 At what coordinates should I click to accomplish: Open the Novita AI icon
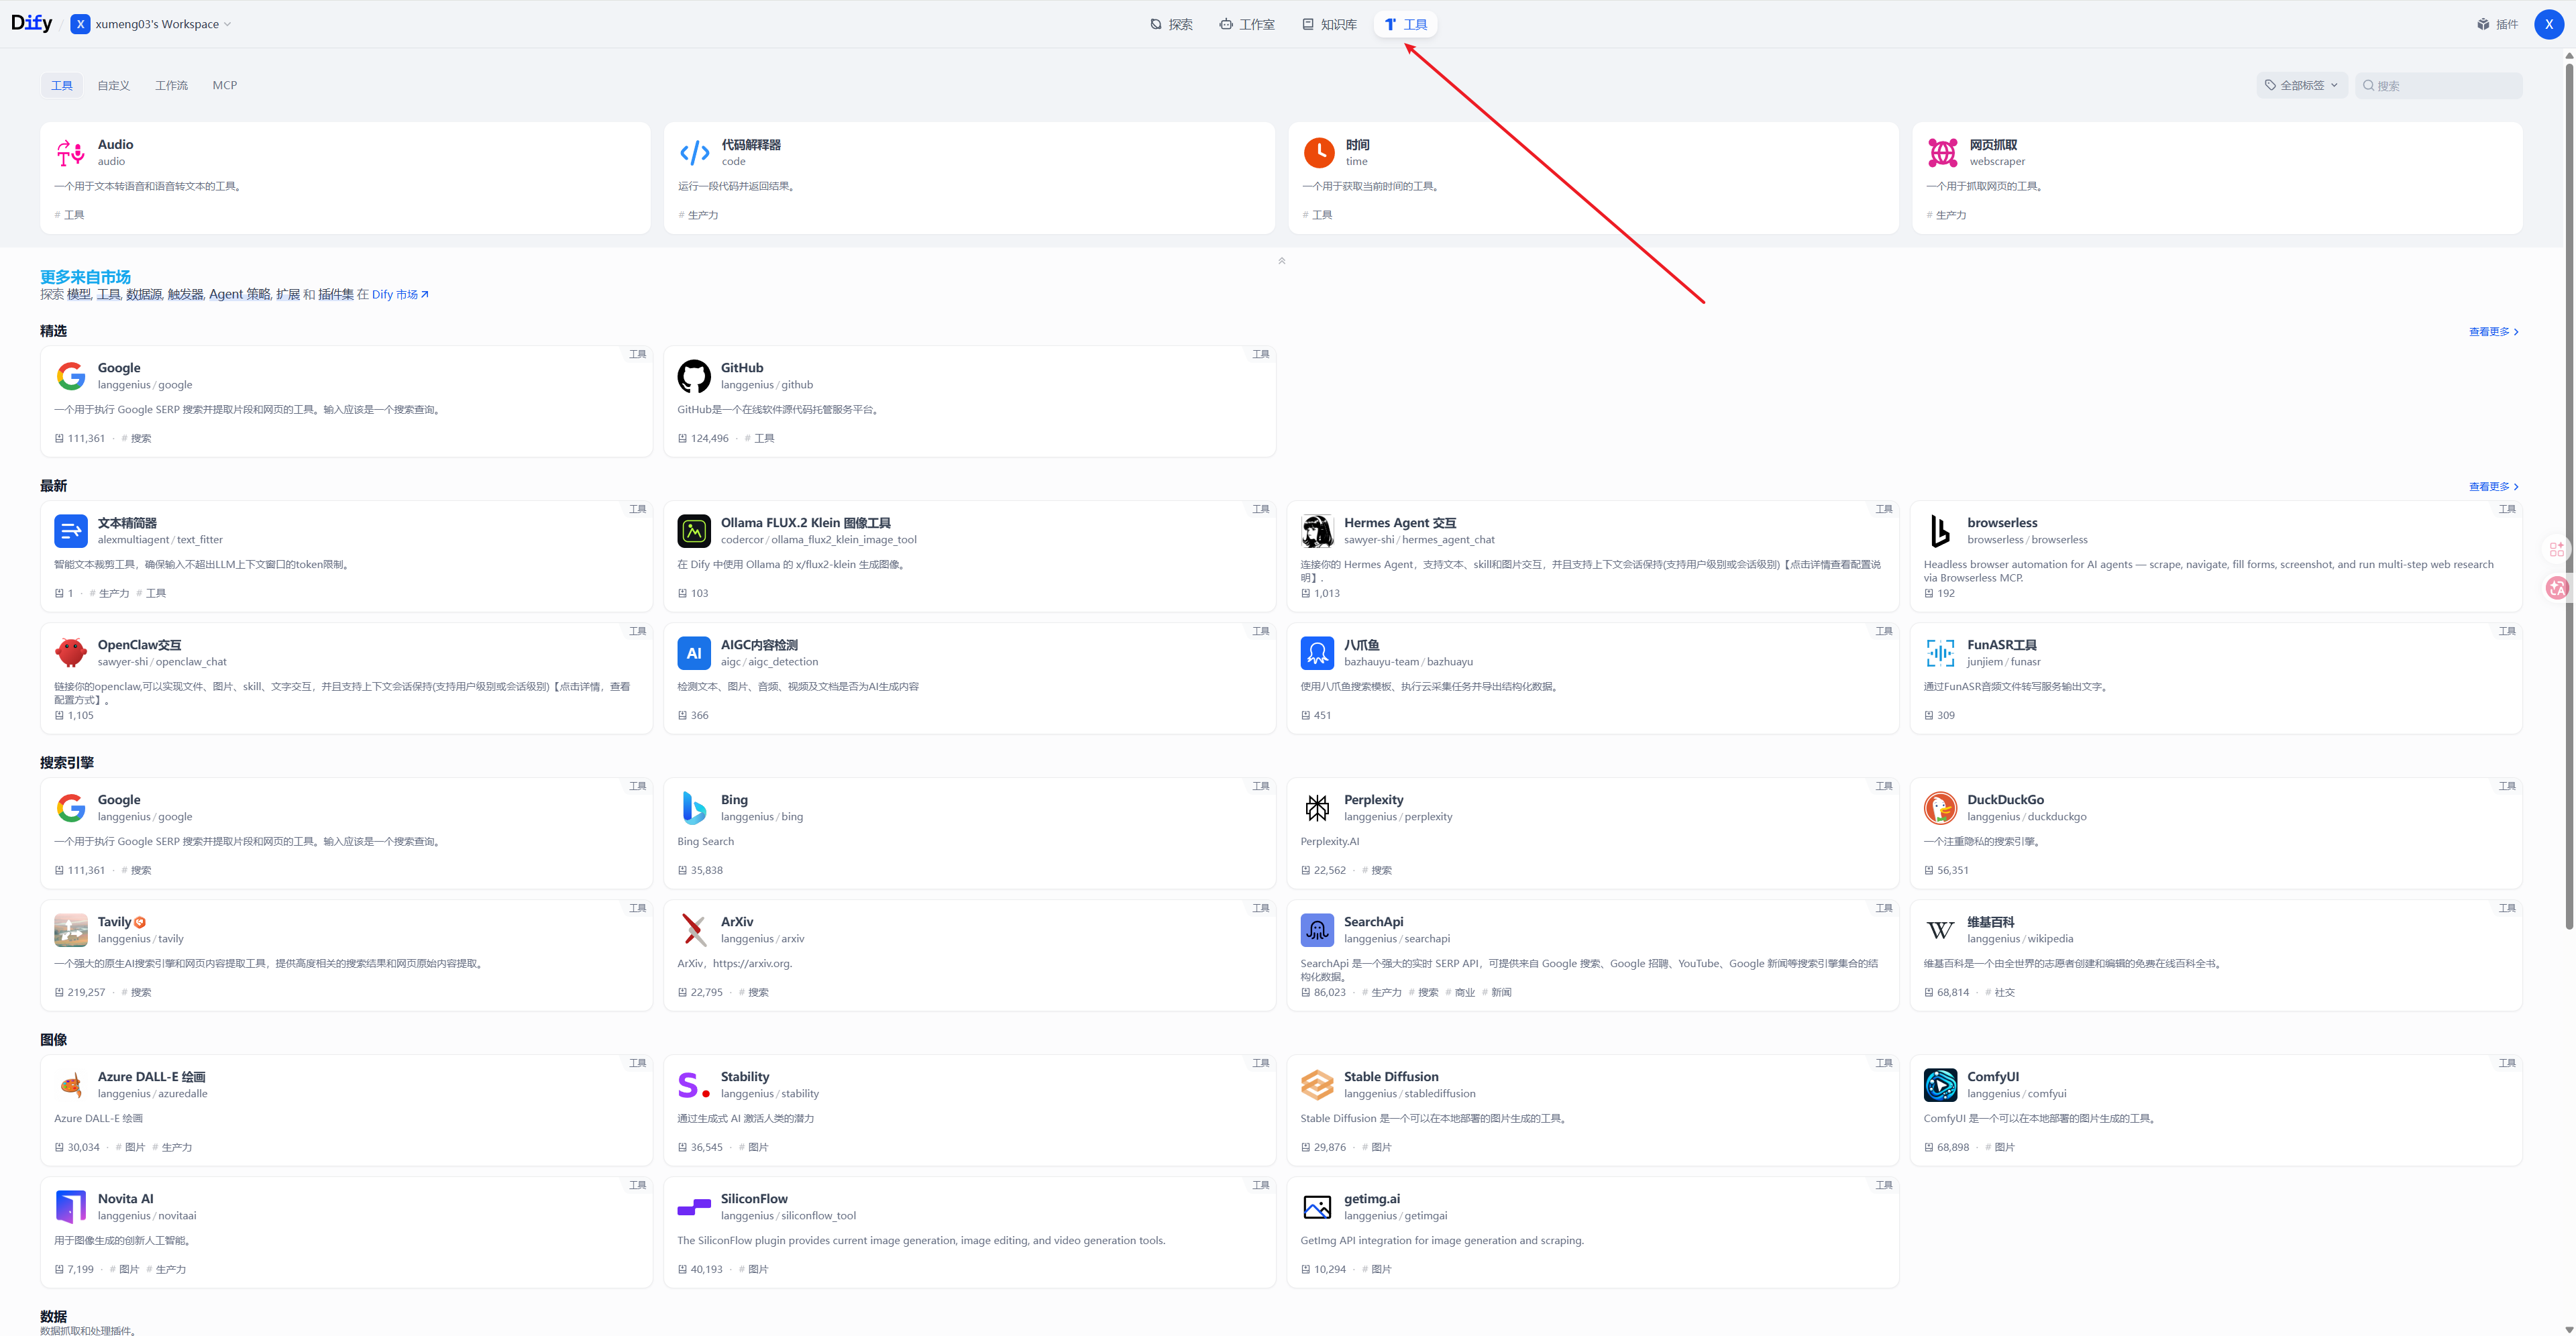point(71,1207)
